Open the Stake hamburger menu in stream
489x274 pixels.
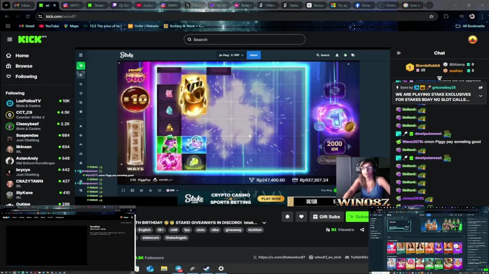81,55
